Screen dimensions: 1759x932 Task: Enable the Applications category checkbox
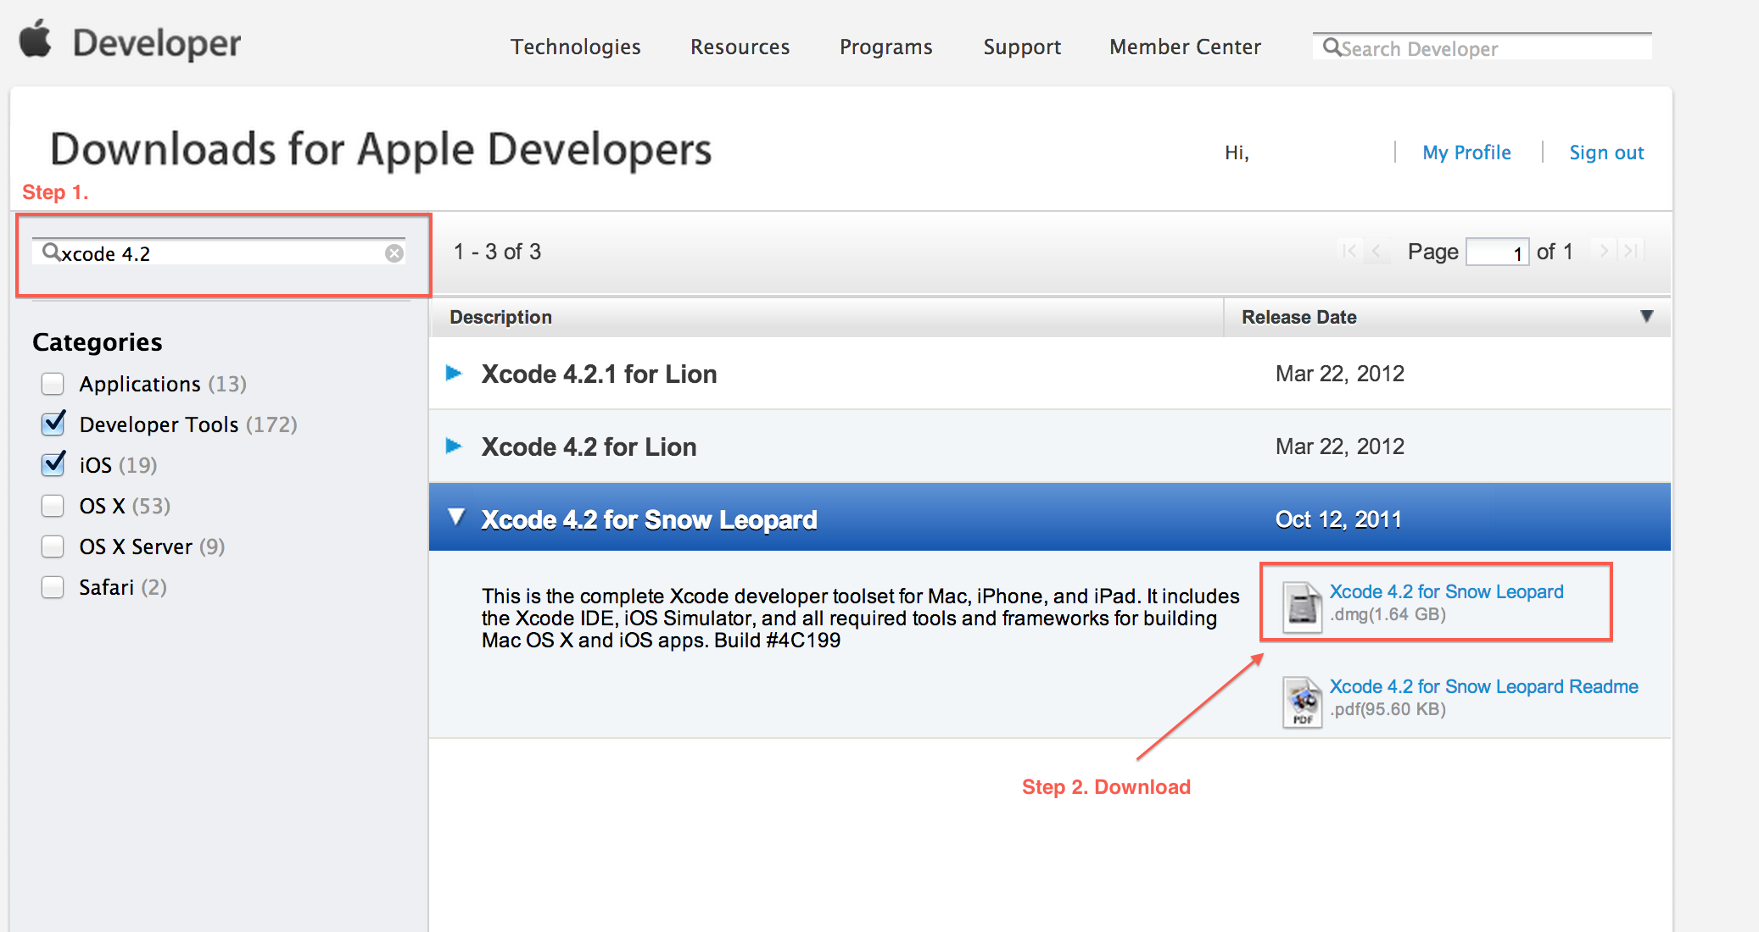[x=53, y=384]
